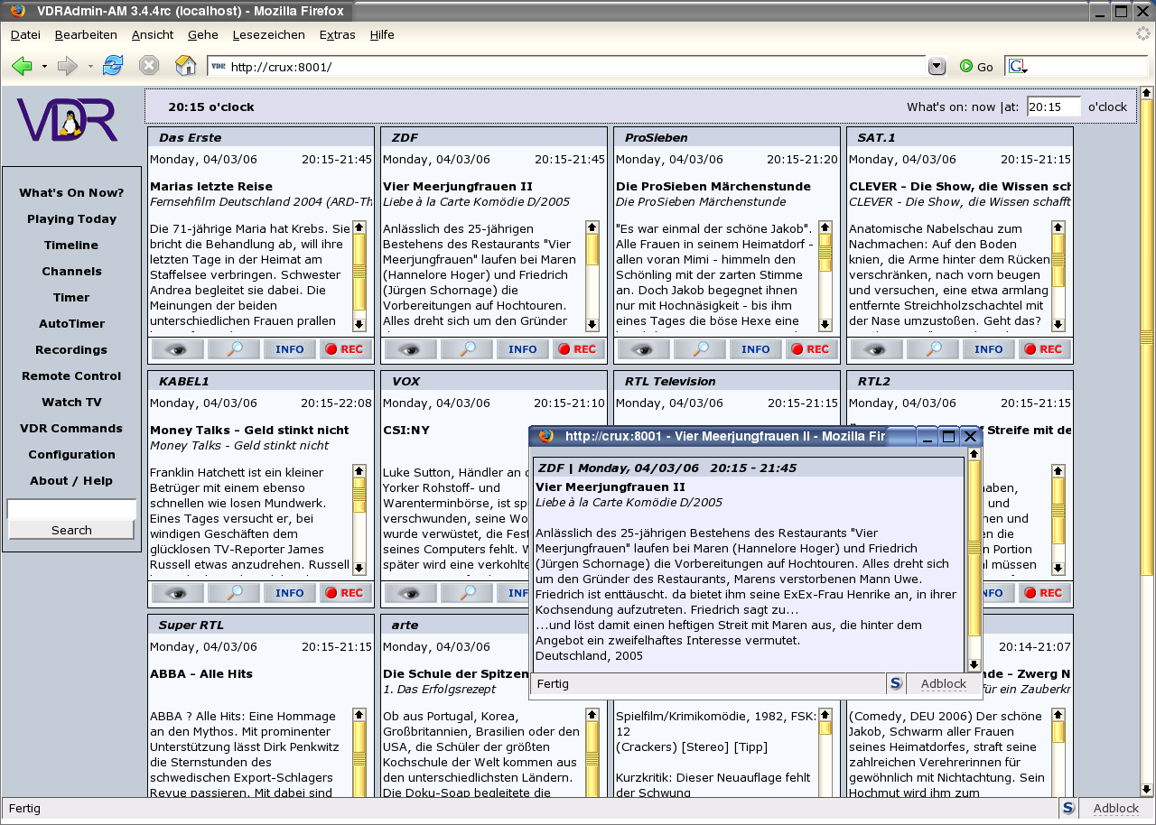
Task: Click the eye icon under KABEL1
Action: click(177, 593)
